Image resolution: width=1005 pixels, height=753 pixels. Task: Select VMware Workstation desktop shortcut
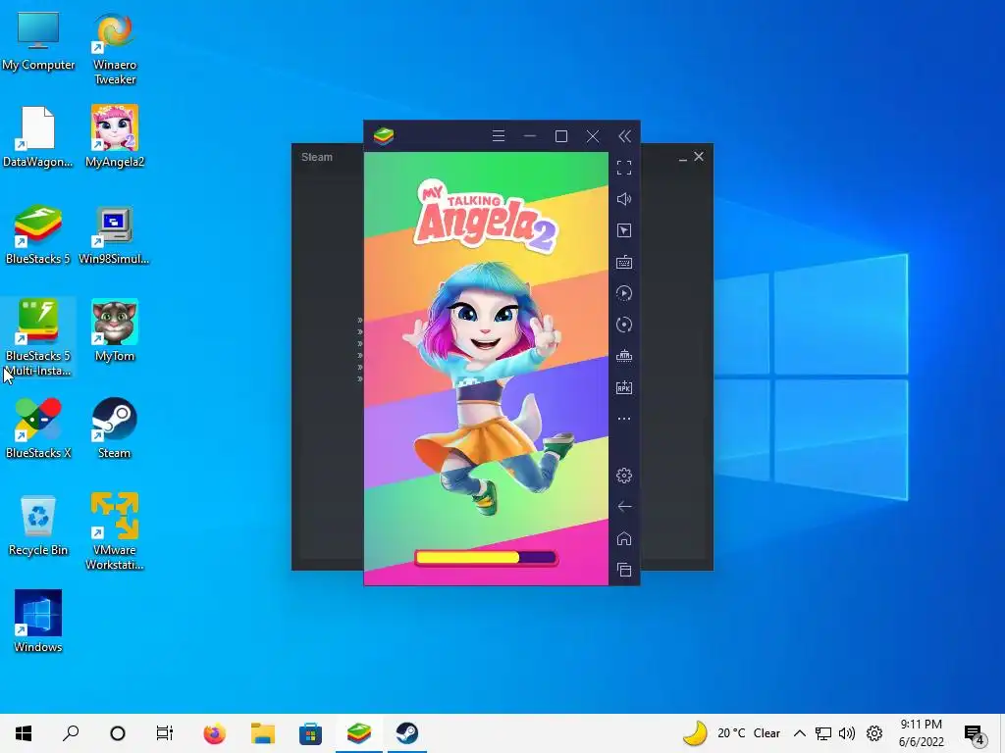tap(115, 531)
